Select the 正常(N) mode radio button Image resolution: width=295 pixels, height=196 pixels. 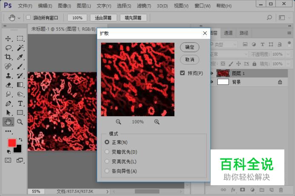[107, 142]
